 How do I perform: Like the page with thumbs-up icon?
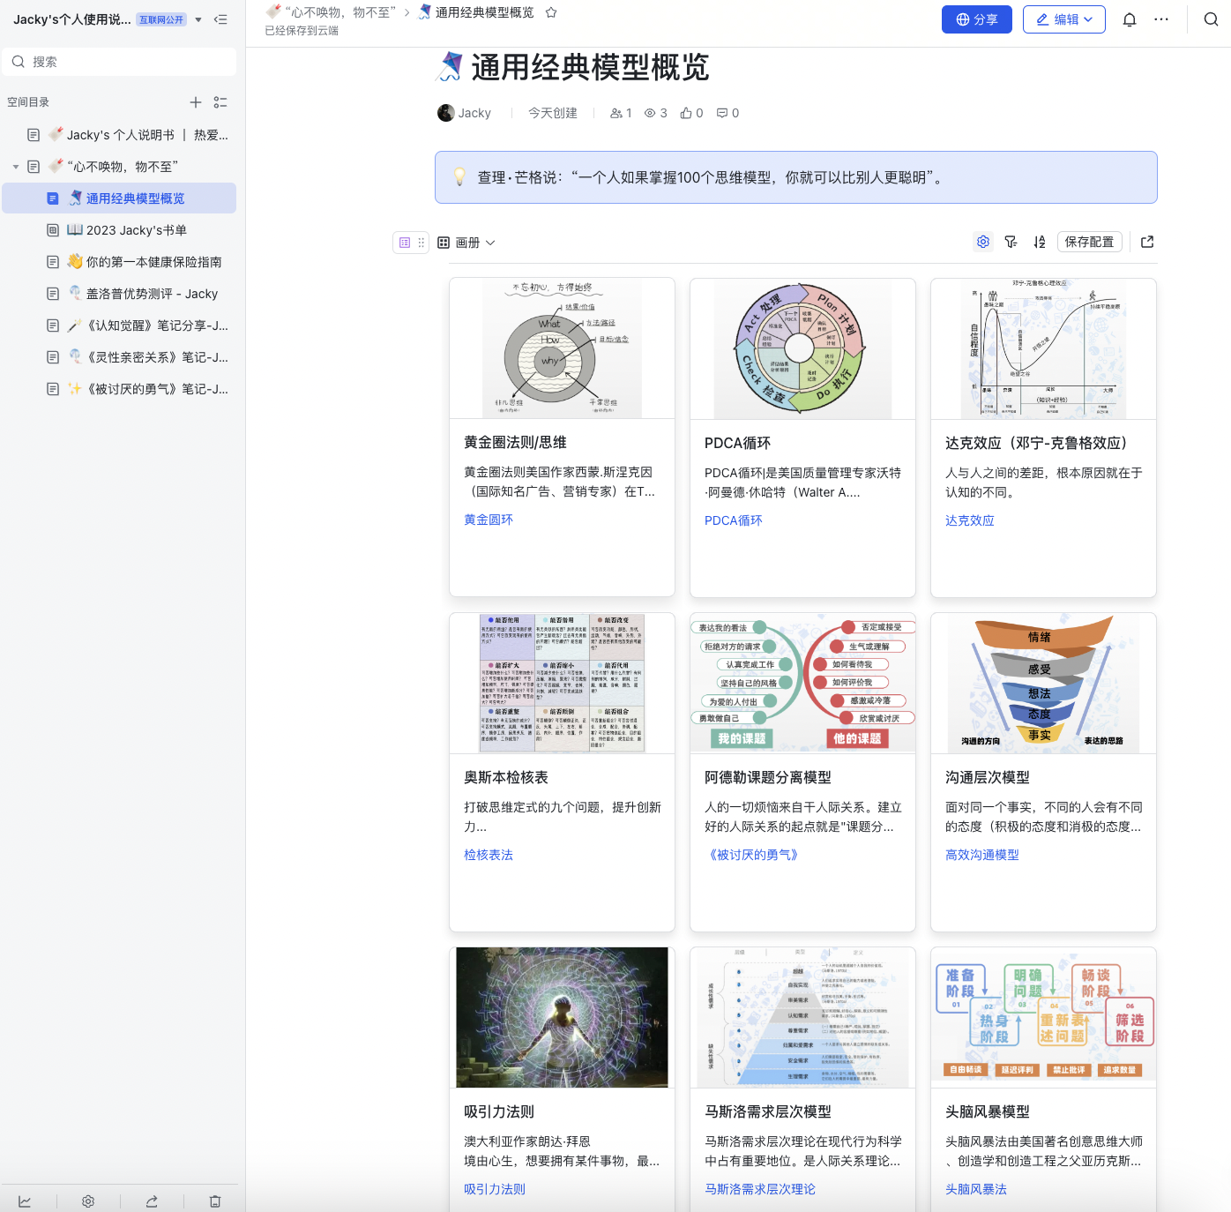[686, 113]
